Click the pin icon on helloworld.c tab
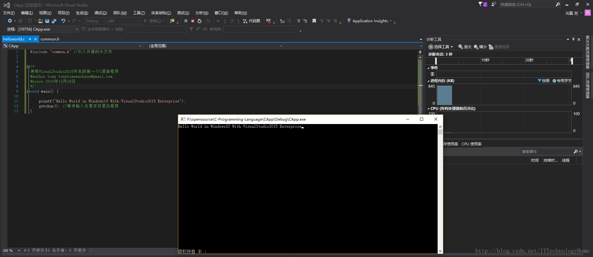This screenshot has width=593, height=257. click(x=30, y=39)
